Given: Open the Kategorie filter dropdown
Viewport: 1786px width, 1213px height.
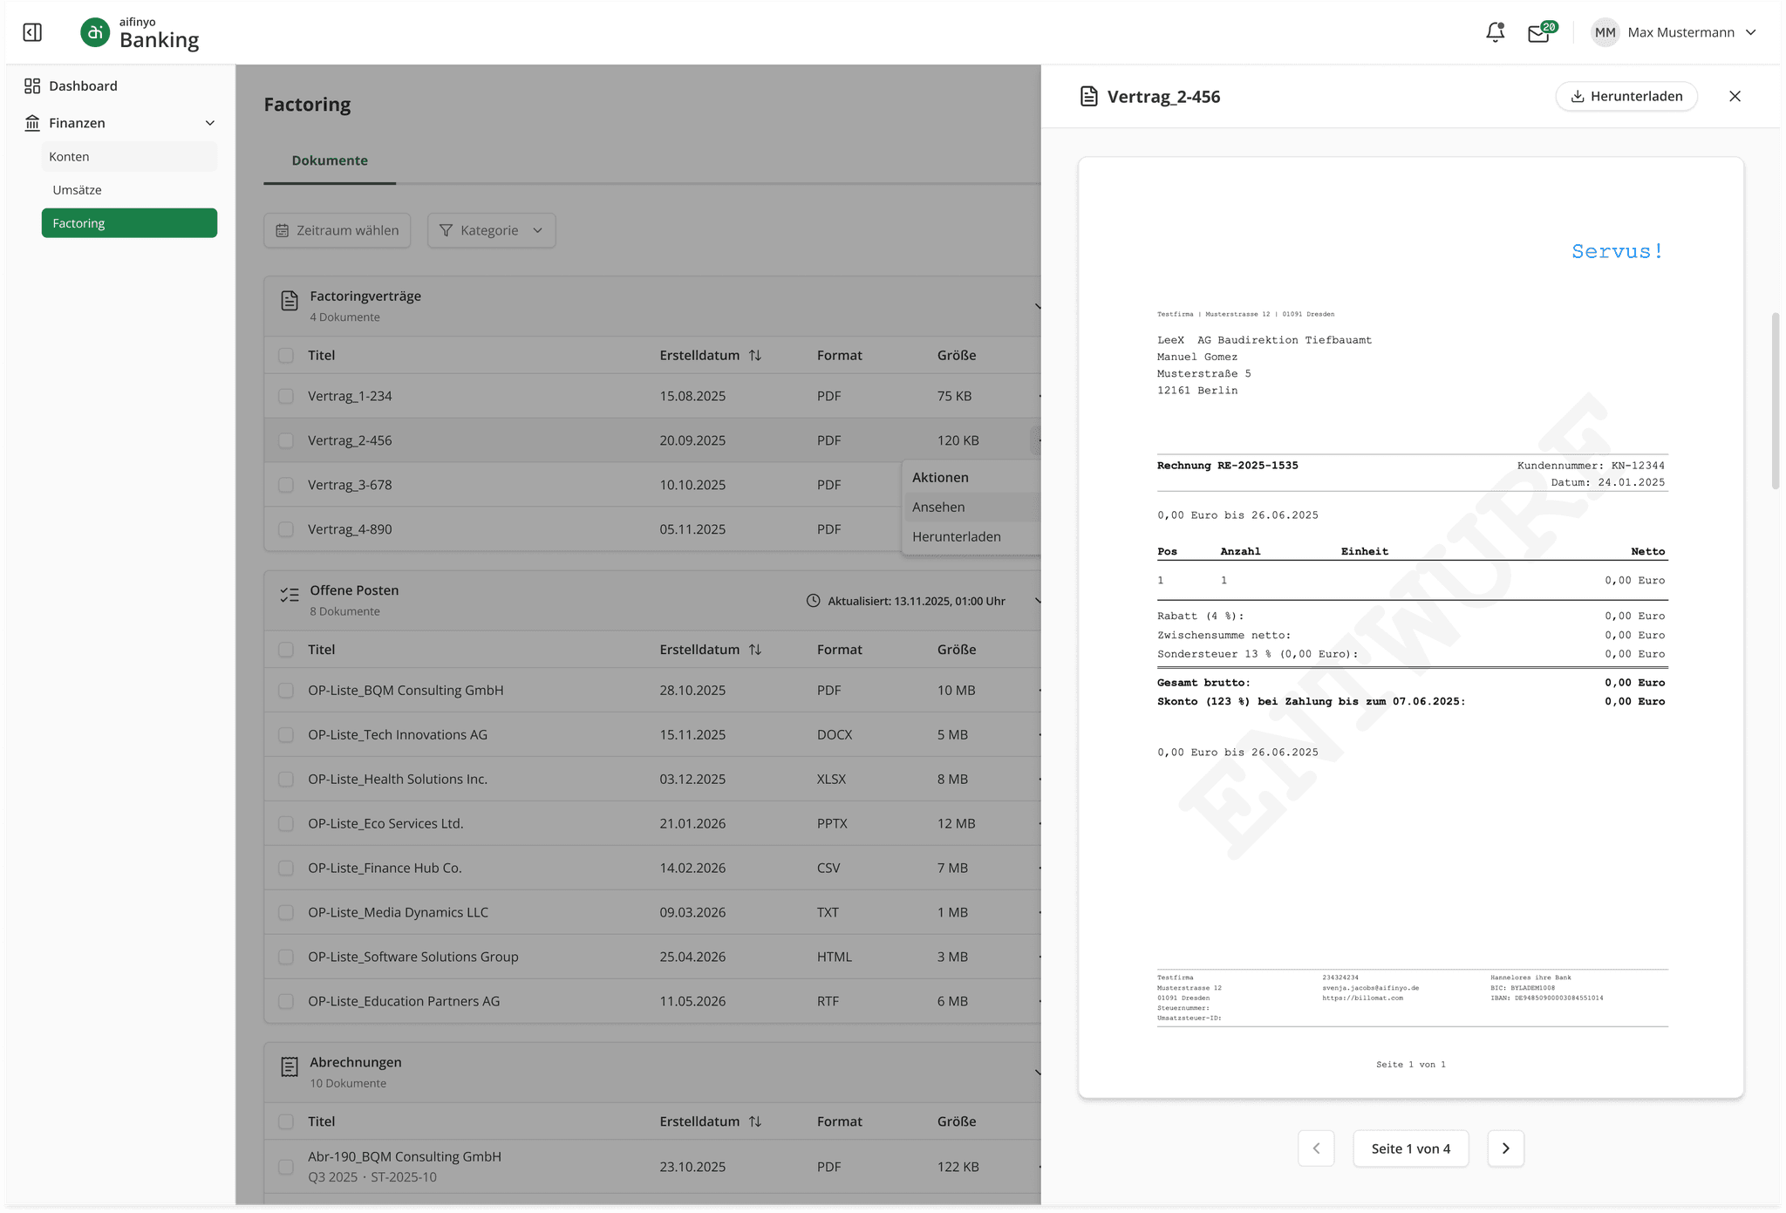Looking at the screenshot, I should point(491,230).
